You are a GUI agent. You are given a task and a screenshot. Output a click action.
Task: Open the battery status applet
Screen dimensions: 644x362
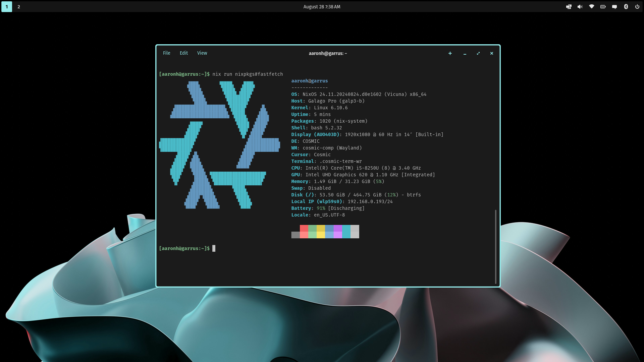click(603, 7)
